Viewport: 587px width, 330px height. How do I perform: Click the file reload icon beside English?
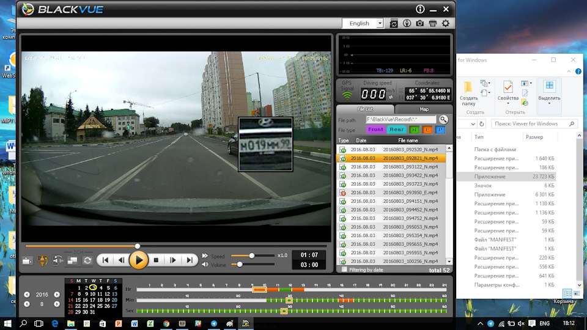[393, 23]
